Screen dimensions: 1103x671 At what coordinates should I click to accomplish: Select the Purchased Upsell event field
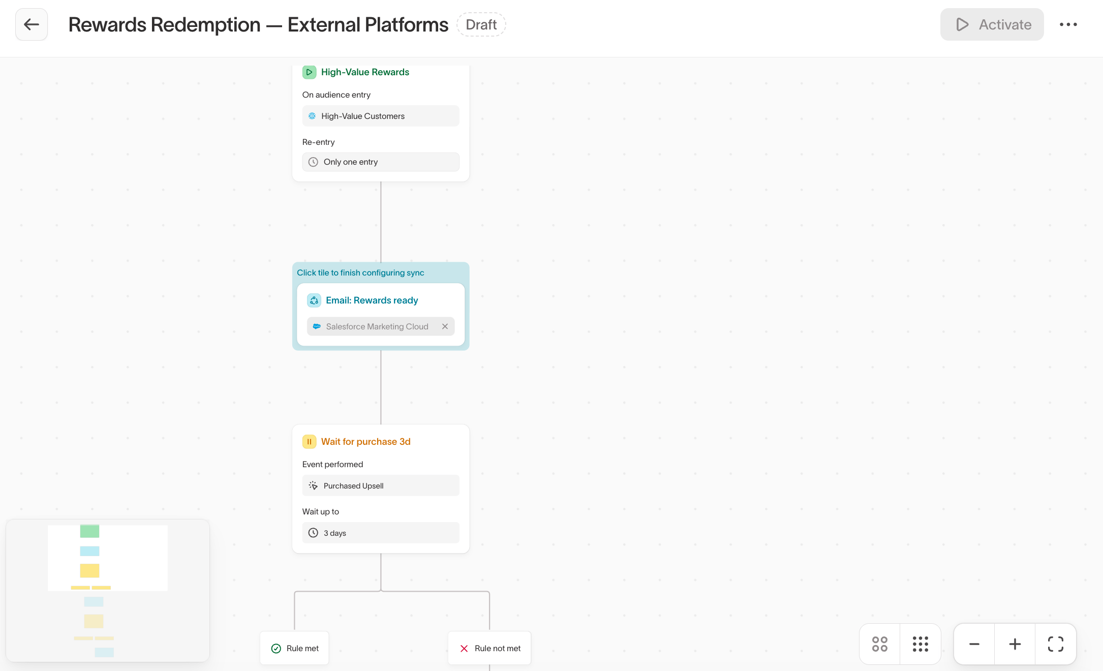point(381,485)
